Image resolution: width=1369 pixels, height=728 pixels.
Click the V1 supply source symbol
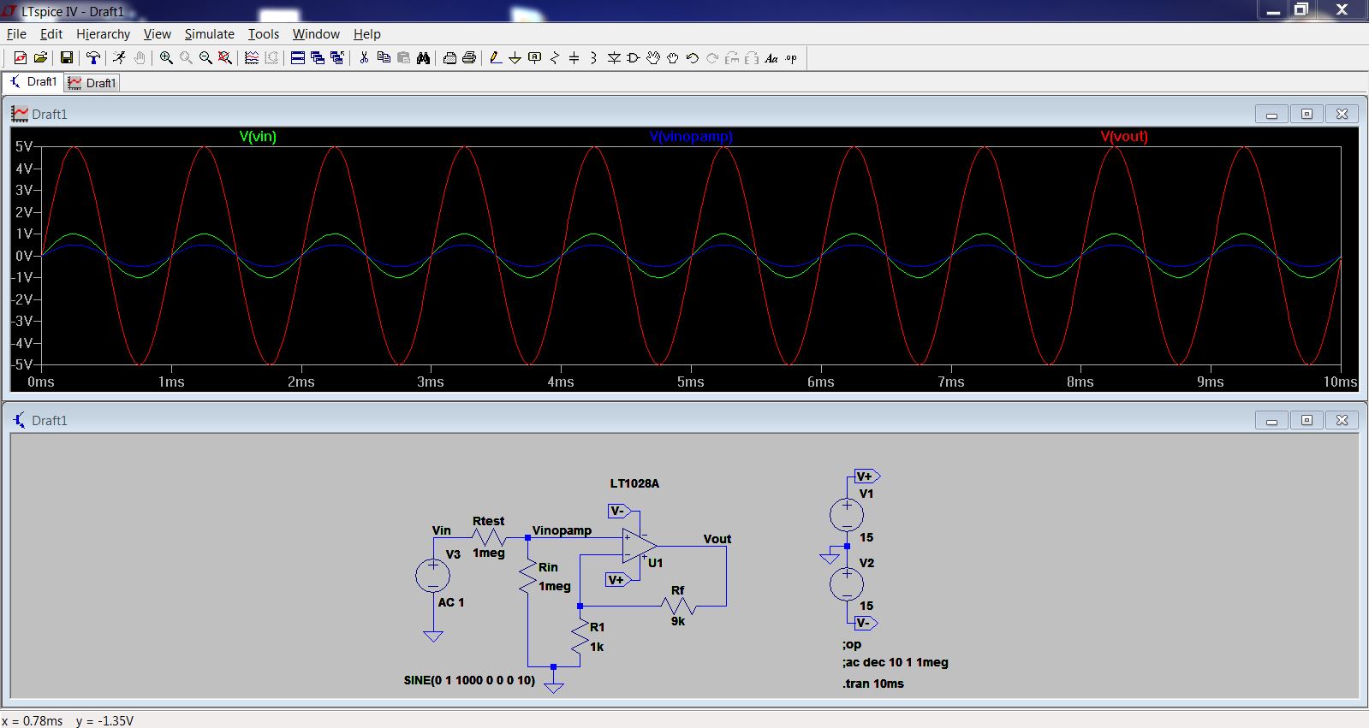(847, 515)
